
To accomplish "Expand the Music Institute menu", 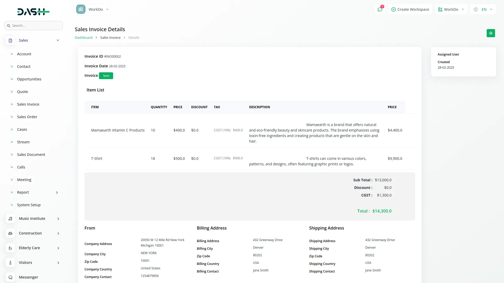I will click(58, 219).
